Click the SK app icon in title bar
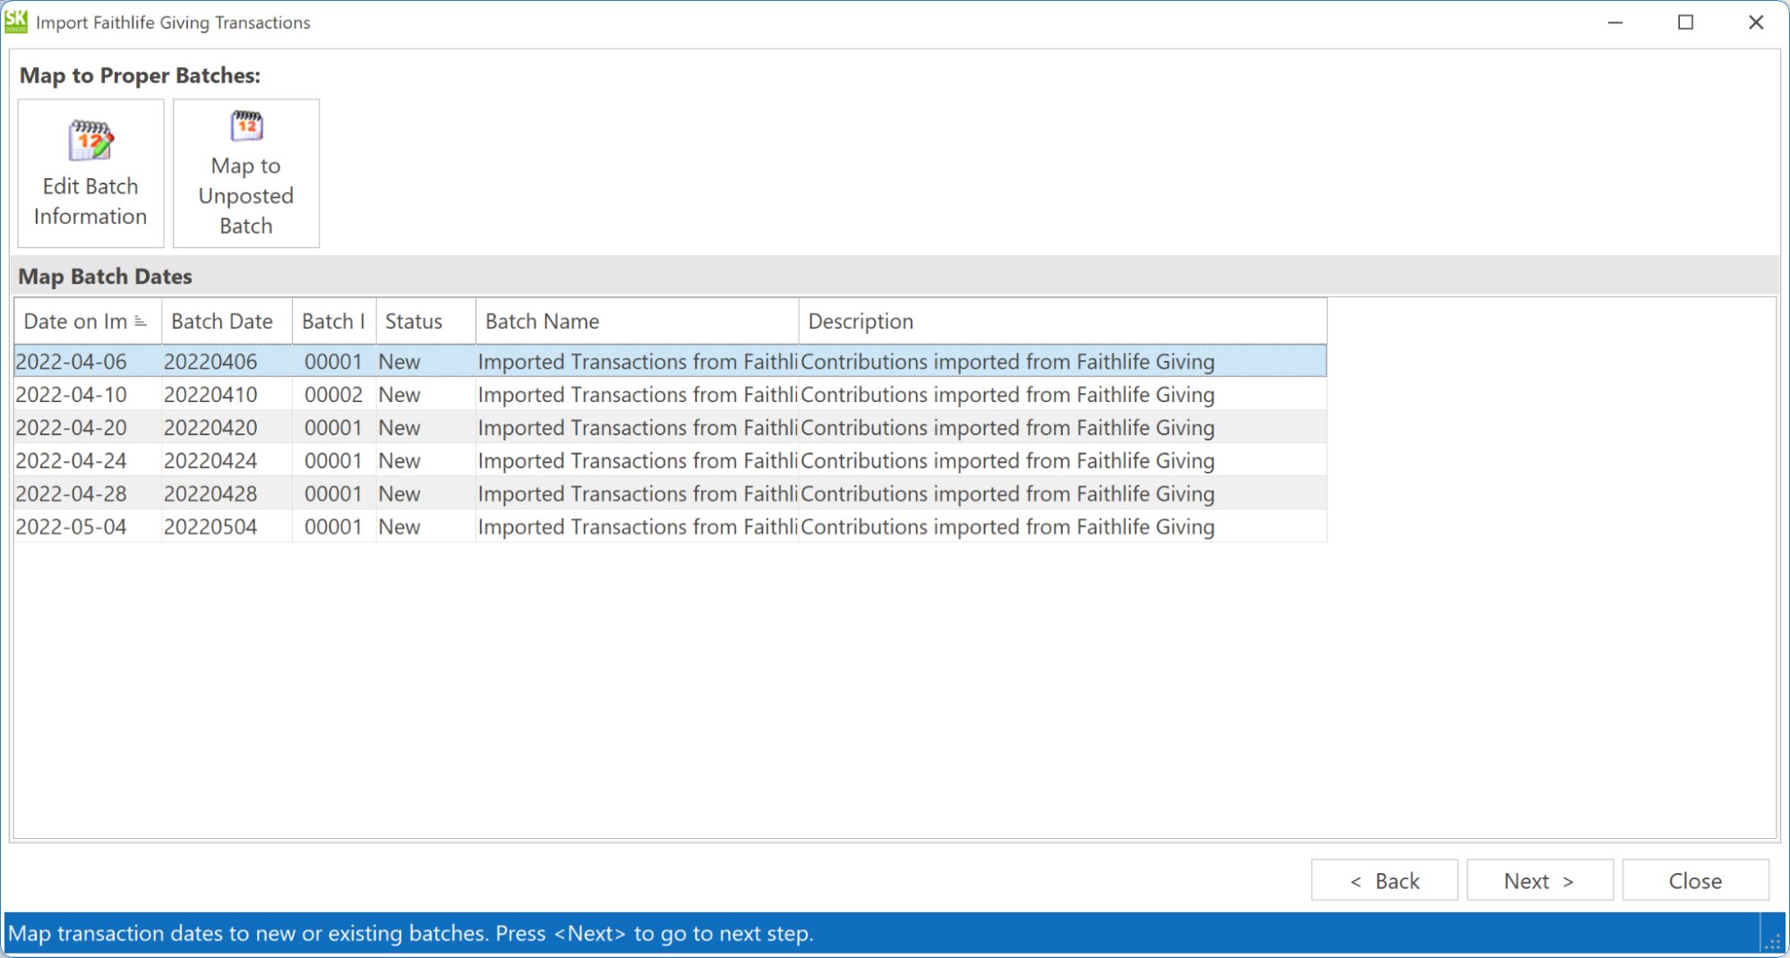Screen dimensions: 1790x958 click(16, 21)
